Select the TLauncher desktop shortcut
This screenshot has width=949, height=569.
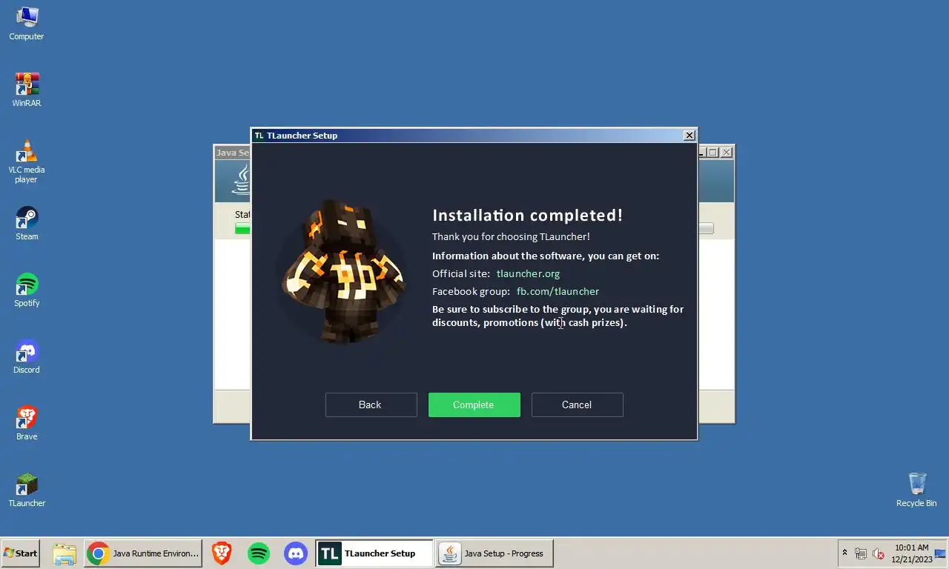(27, 490)
